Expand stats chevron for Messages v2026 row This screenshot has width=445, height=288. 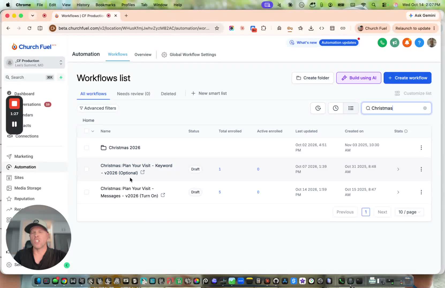click(398, 192)
